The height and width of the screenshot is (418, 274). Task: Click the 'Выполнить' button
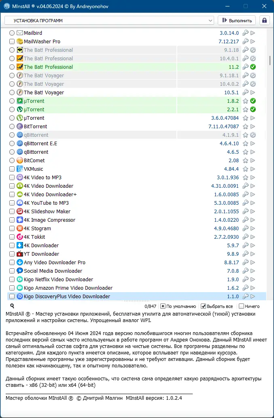click(x=237, y=21)
